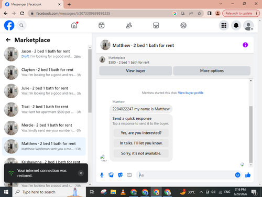
Task: Open the Video/Reels icon
Action: click(102, 25)
